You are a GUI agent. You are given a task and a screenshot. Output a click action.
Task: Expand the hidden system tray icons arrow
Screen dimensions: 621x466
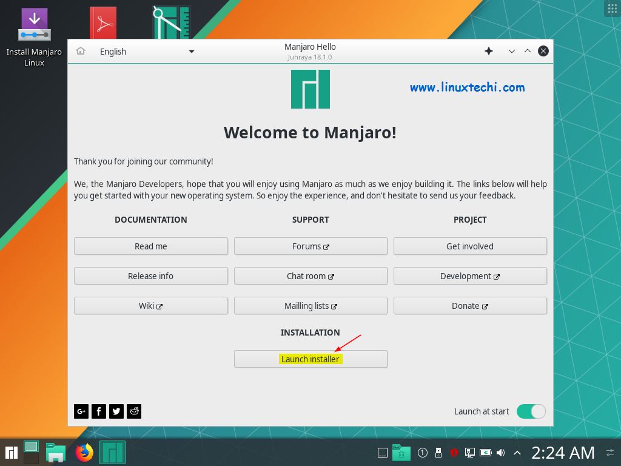click(517, 453)
